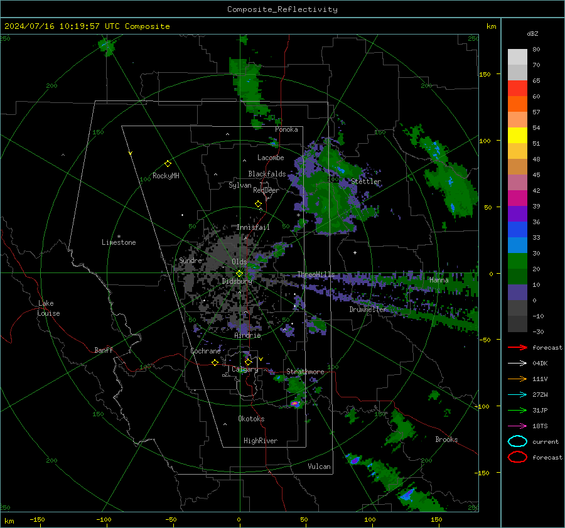Select the green 31JP arrow icon
565x528 pixels.
[x=517, y=410]
